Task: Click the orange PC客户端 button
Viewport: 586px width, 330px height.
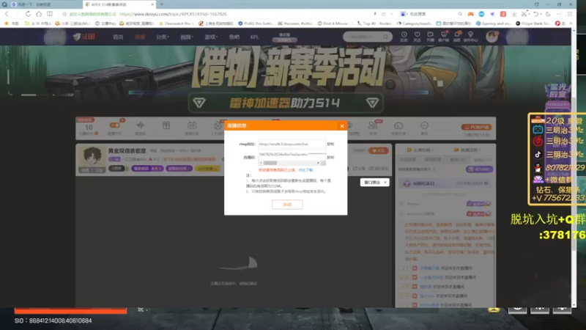Action: [476, 127]
